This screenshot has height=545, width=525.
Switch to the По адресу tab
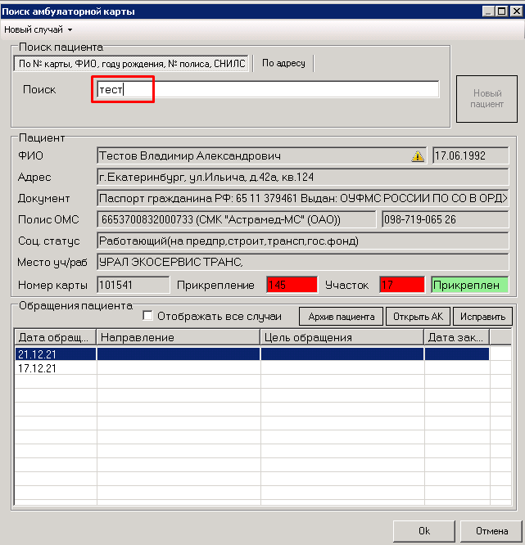(283, 63)
